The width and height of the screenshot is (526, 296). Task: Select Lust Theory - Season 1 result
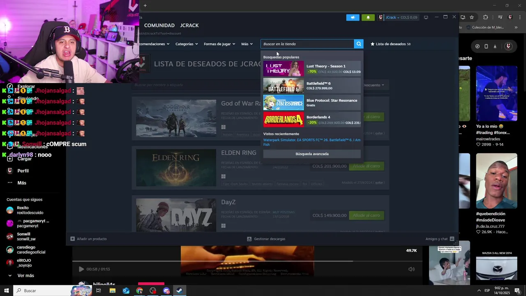312,69
